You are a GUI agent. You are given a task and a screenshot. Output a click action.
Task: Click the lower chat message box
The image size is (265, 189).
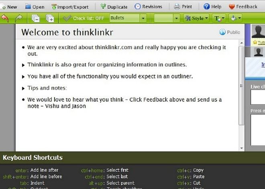pyautogui.click(x=258, y=130)
